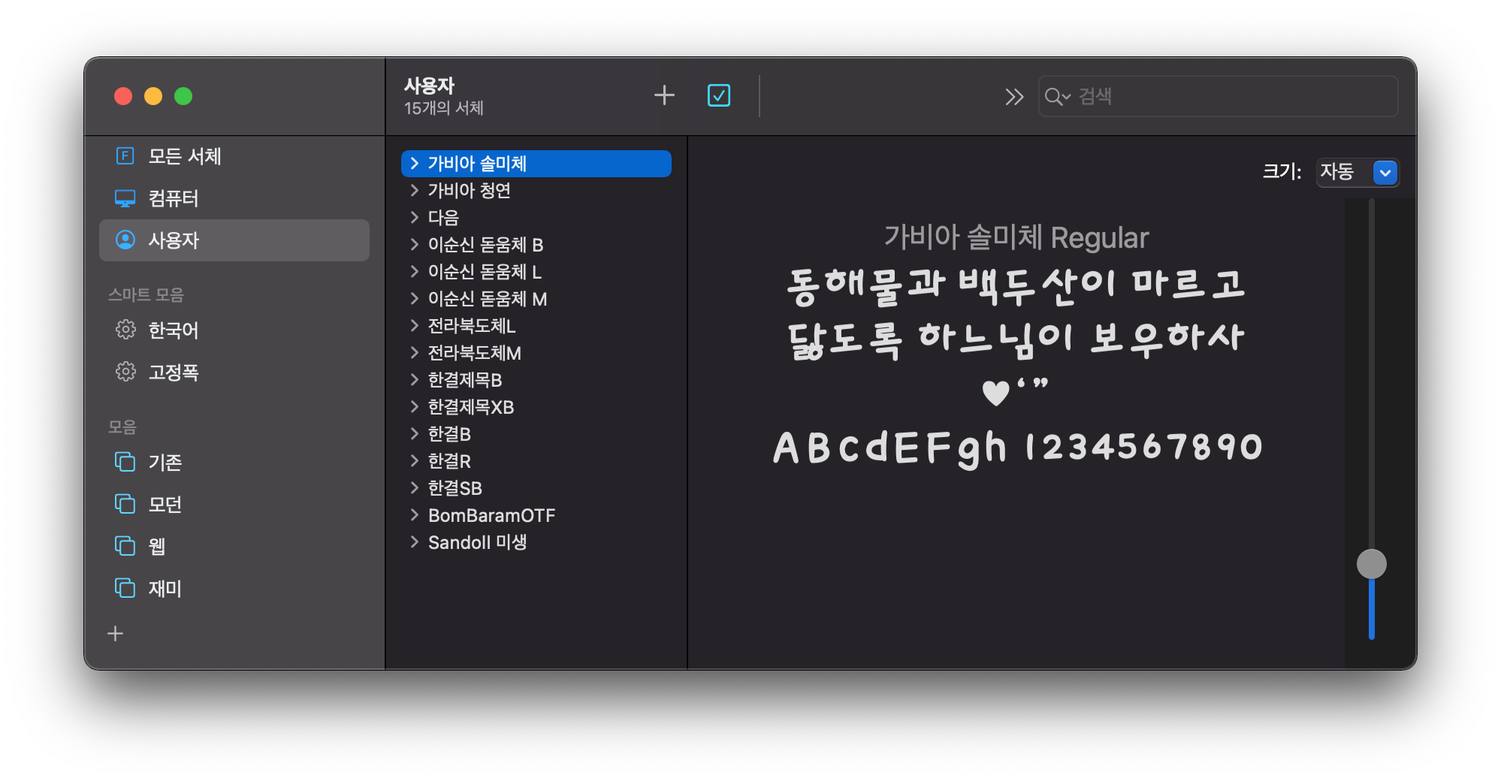Screen dimensions: 1501x781
Task: Expand the 한결R font family
Action: click(x=414, y=460)
